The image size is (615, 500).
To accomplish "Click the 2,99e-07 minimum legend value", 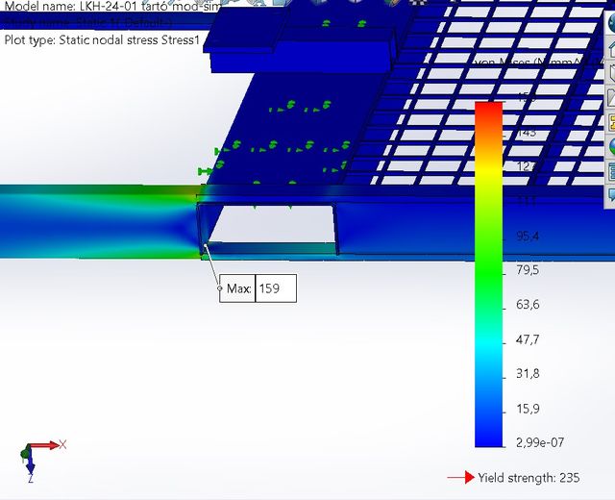I will [x=540, y=442].
